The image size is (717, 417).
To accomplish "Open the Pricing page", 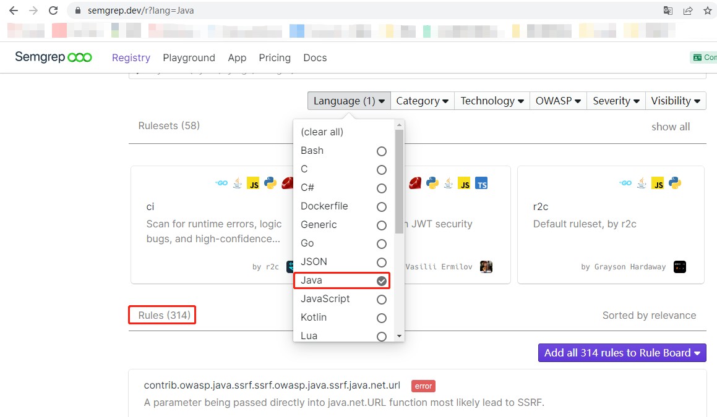I will click(274, 57).
